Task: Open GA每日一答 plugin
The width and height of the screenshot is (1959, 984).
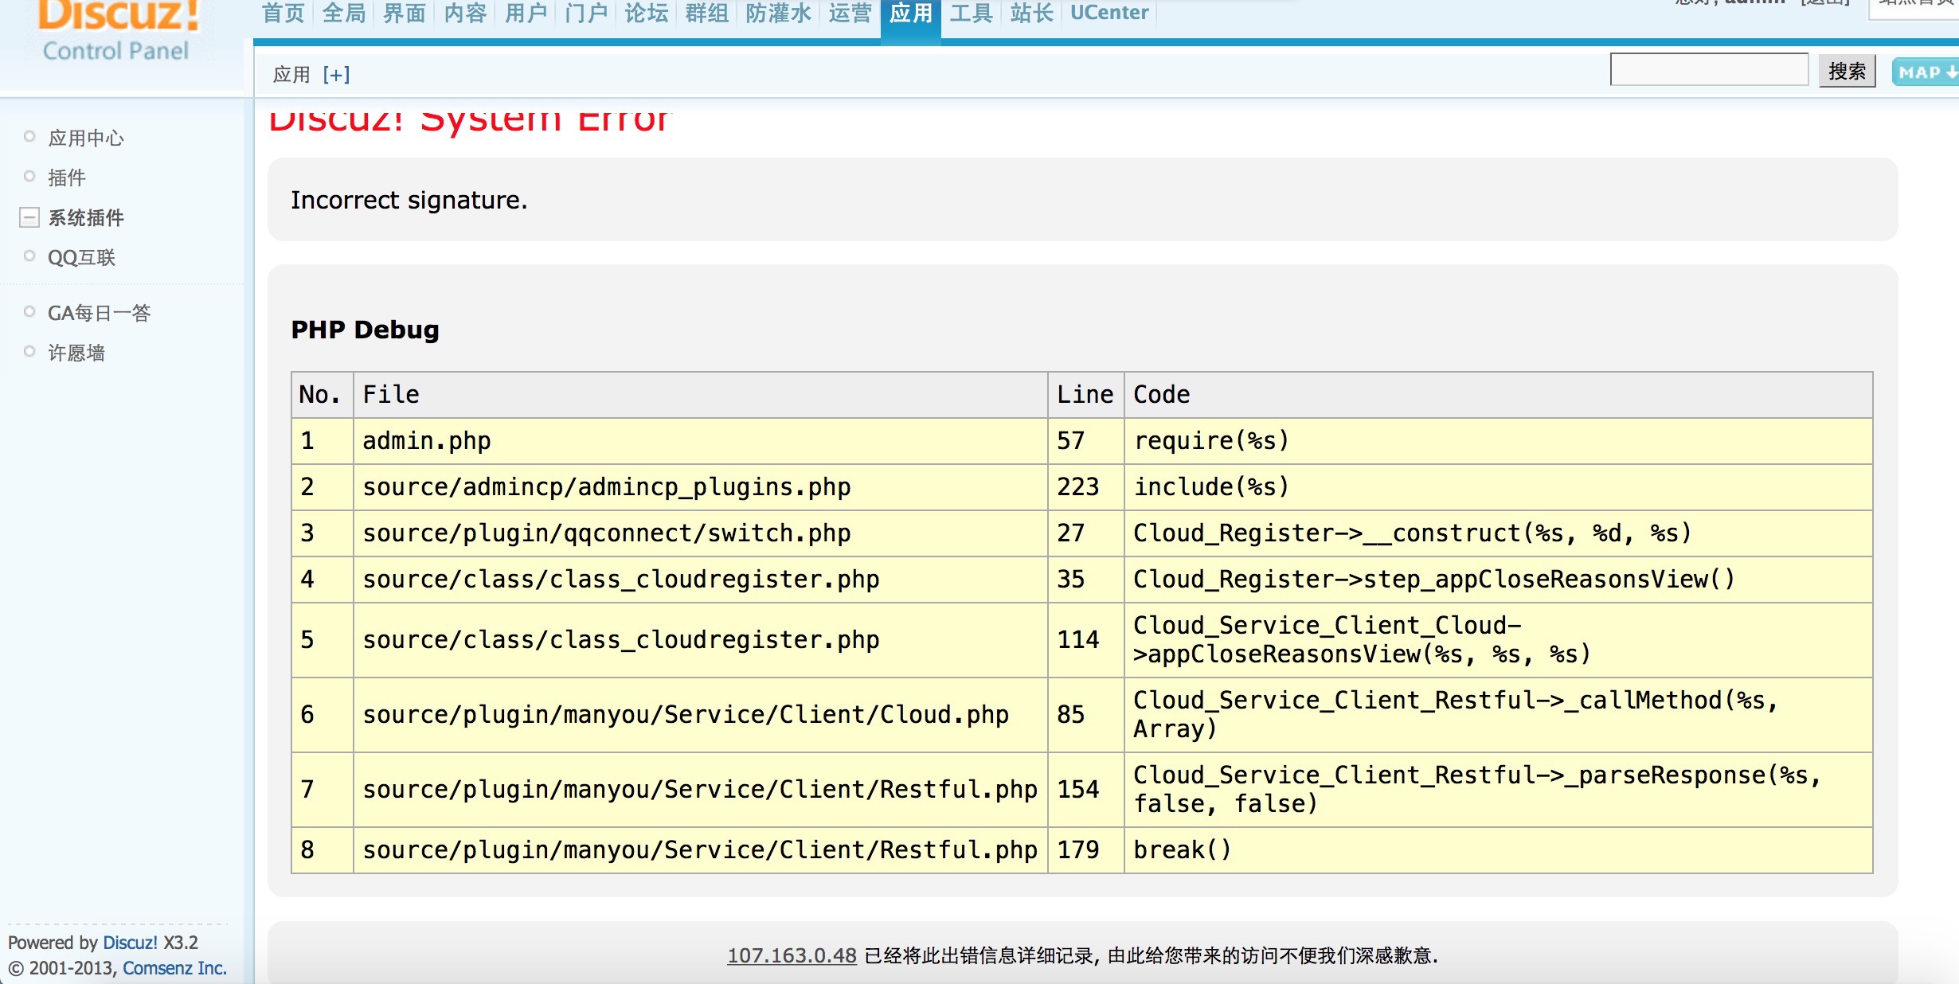Action: click(x=99, y=313)
